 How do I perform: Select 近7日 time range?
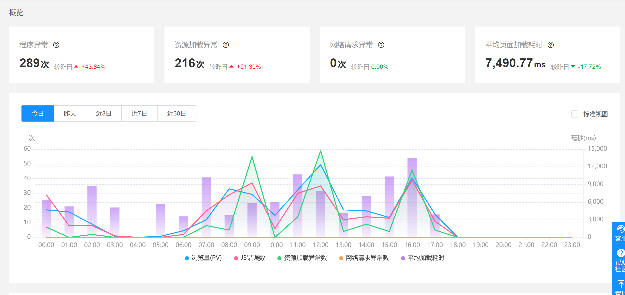(x=139, y=113)
